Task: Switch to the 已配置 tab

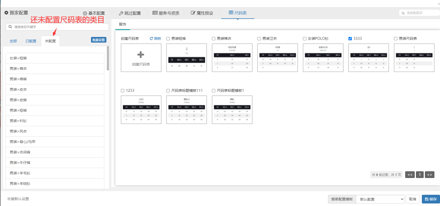Action: pos(31,41)
